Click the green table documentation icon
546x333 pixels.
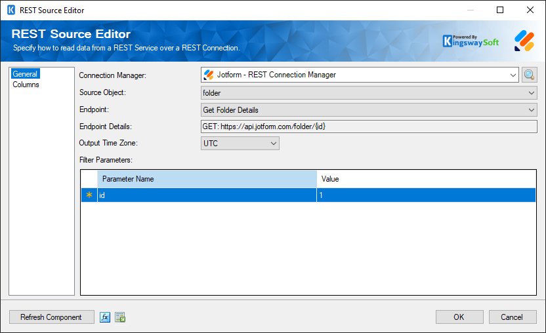pyautogui.click(x=120, y=317)
